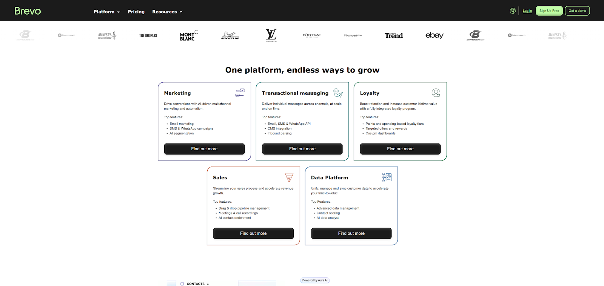Click the Louis Vuitton logo
Viewport: 604px width, 286px height.
(x=271, y=35)
